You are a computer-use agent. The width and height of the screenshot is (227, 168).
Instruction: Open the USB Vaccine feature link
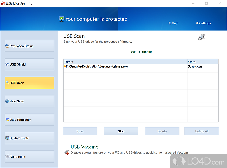pyautogui.click(x=85, y=147)
